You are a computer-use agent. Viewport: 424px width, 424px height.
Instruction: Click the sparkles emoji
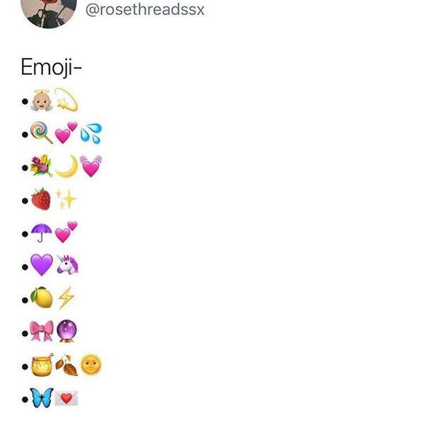click(66, 199)
